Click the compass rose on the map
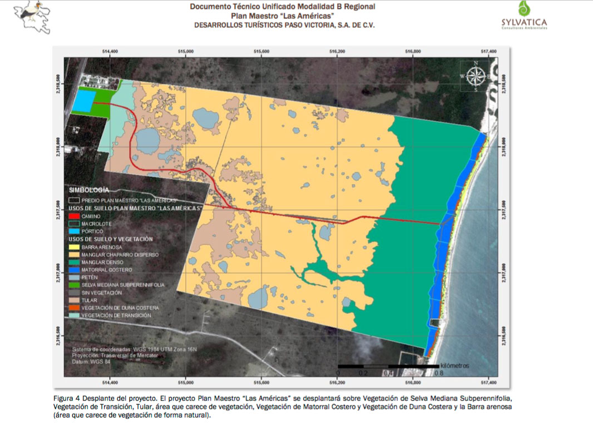This screenshot has width=593, height=426. pyautogui.click(x=475, y=76)
